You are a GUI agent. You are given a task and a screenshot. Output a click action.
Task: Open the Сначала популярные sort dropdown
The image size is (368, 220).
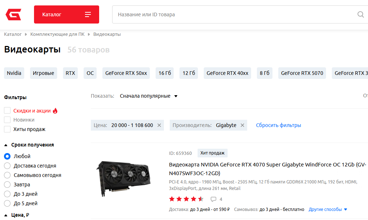(x=149, y=96)
